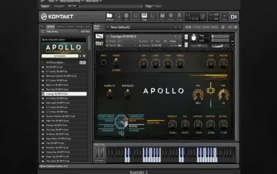Screen dimensions: 277x174
Task: Open the instrument Output dropdown
Action: pyautogui.click(x=121, y=41)
